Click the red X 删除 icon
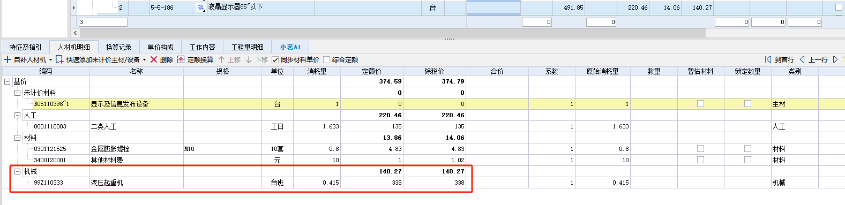Viewport: 845px width, 205px height. coord(154,59)
